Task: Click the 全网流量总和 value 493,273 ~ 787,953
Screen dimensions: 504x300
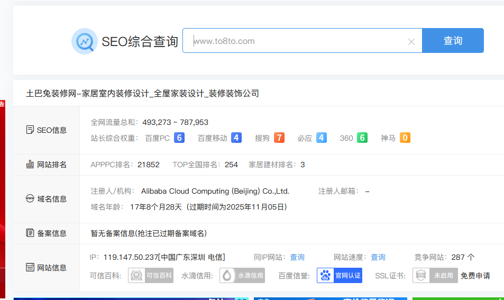Action: click(175, 122)
